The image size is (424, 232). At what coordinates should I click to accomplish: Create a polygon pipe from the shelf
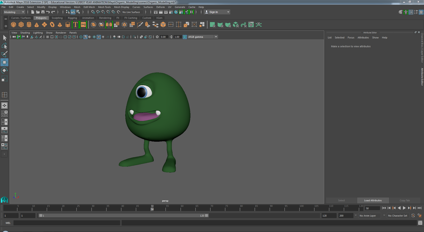(68, 25)
